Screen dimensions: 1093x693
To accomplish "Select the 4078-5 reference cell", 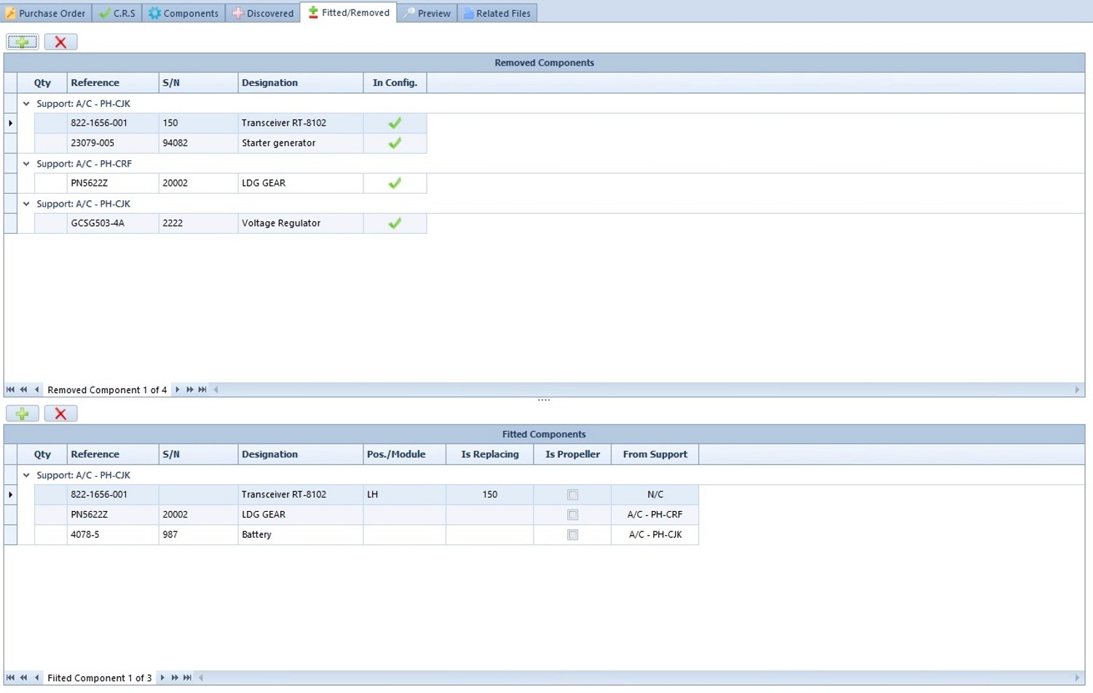I will [113, 535].
